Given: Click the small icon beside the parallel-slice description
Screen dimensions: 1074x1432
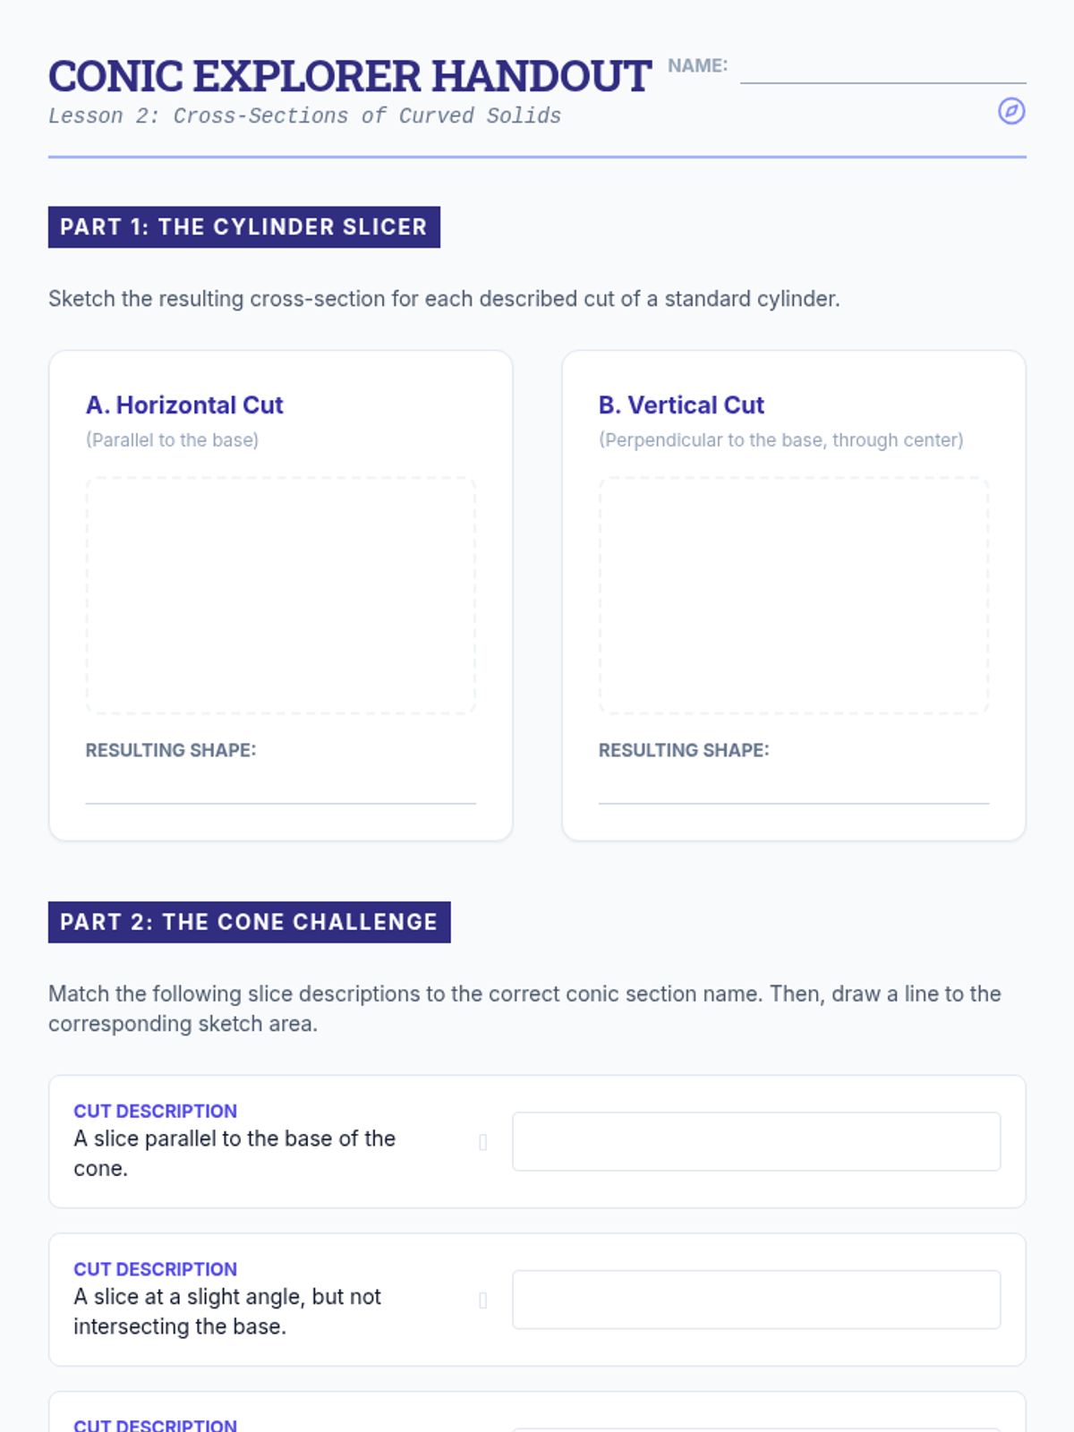Looking at the screenshot, I should click(483, 1142).
